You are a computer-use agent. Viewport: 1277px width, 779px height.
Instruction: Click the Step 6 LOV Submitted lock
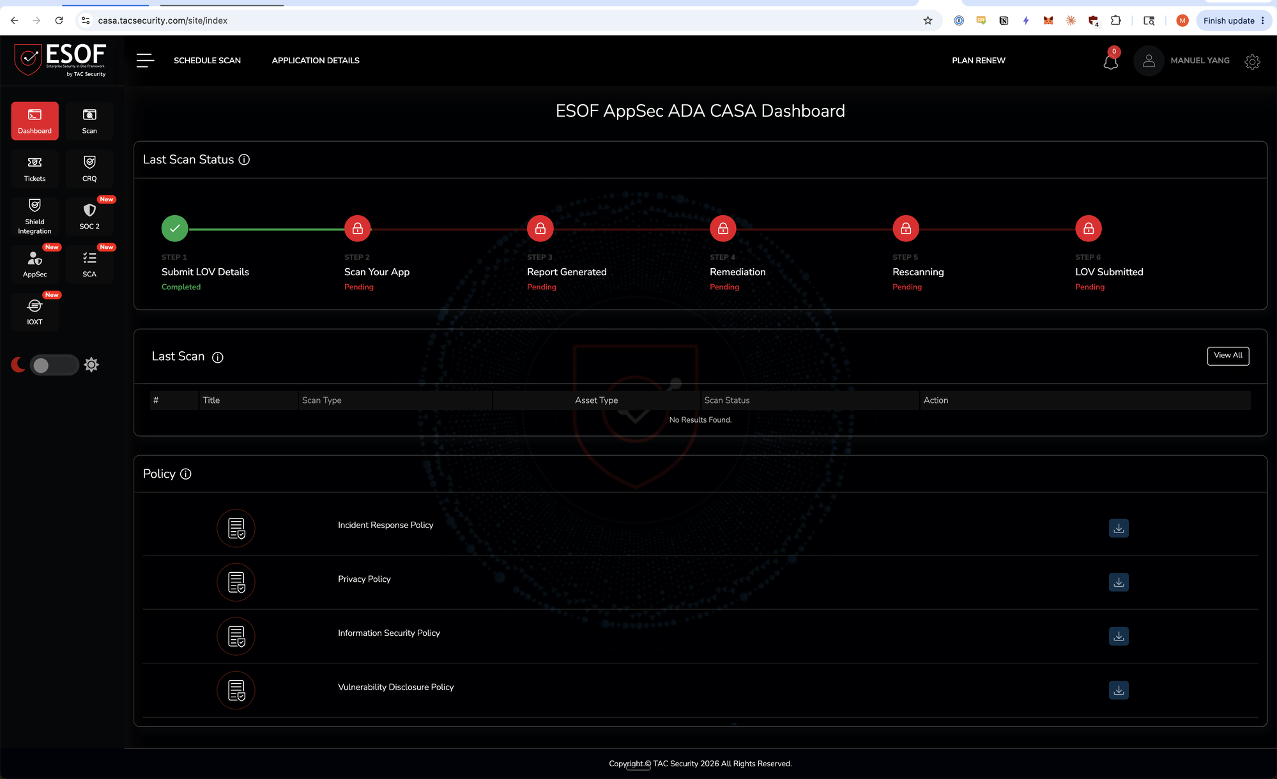click(x=1089, y=229)
